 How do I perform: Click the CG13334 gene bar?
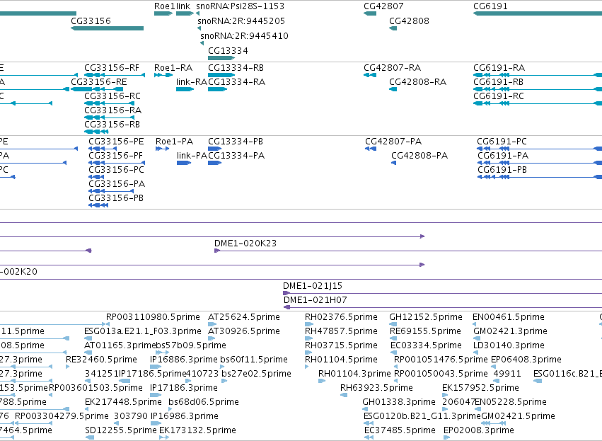pos(221,58)
